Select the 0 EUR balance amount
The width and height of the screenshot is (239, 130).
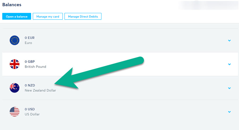29,38
